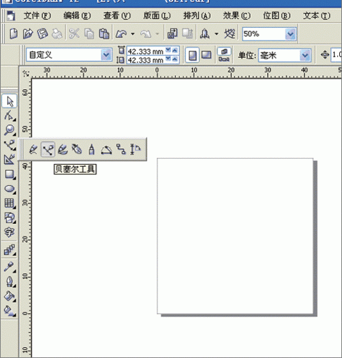The image size is (342, 358).
Task: Choose the 3-Point Curve tool in the flyout
Action: tap(106, 149)
